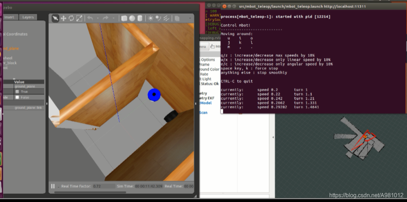
Task: Insert a box shape in Gazebo
Action: 124,18
